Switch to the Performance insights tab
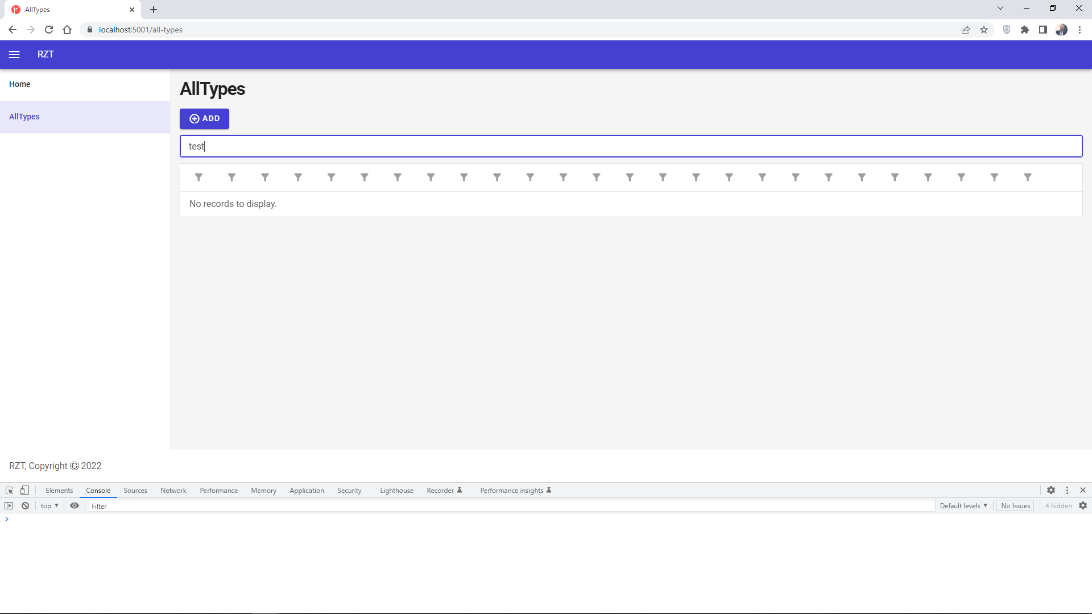The width and height of the screenshot is (1092, 614). click(x=515, y=491)
